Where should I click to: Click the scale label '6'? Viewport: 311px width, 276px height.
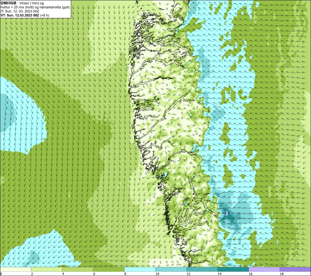pyautogui.click(x=94, y=274)
